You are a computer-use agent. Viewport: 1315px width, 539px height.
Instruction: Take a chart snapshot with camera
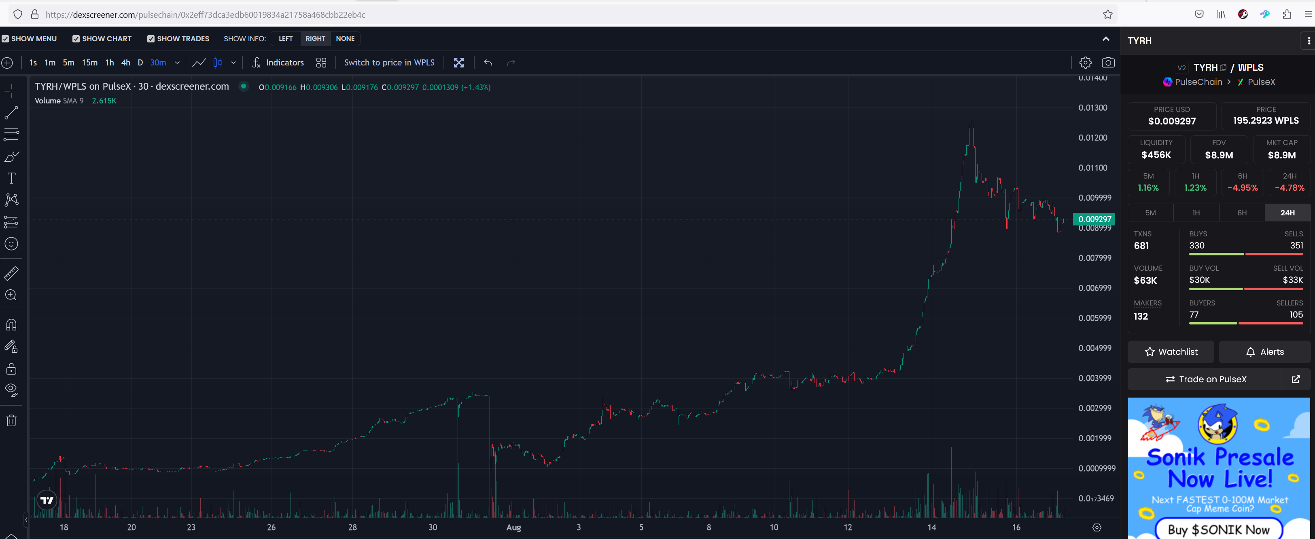point(1108,62)
